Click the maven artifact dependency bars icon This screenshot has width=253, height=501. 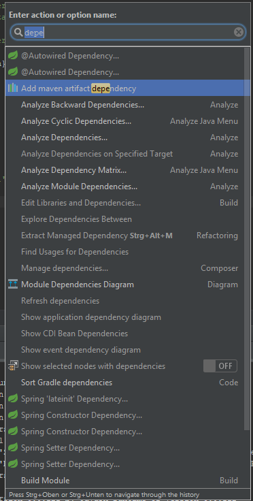13,88
